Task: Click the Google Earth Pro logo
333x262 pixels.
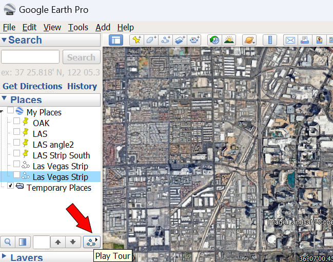Action: tap(10, 10)
